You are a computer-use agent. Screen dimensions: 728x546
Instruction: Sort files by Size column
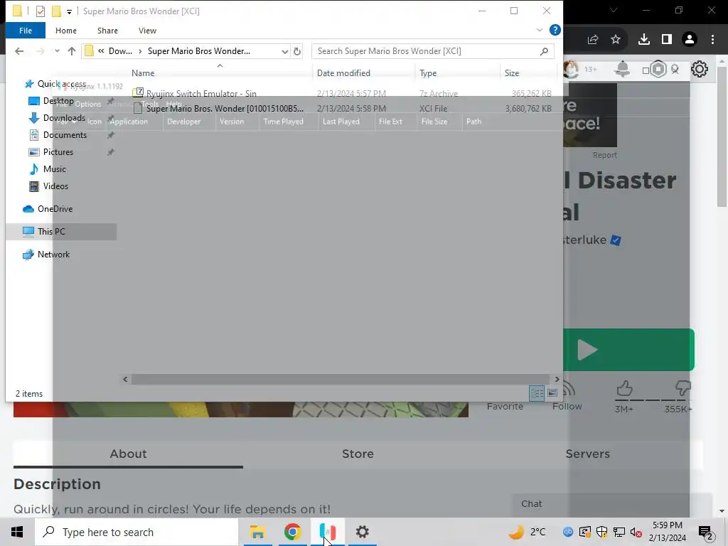tap(512, 73)
